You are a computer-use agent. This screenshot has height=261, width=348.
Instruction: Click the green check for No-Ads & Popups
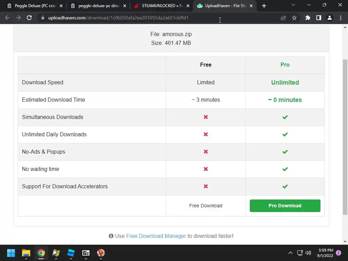coord(285,152)
